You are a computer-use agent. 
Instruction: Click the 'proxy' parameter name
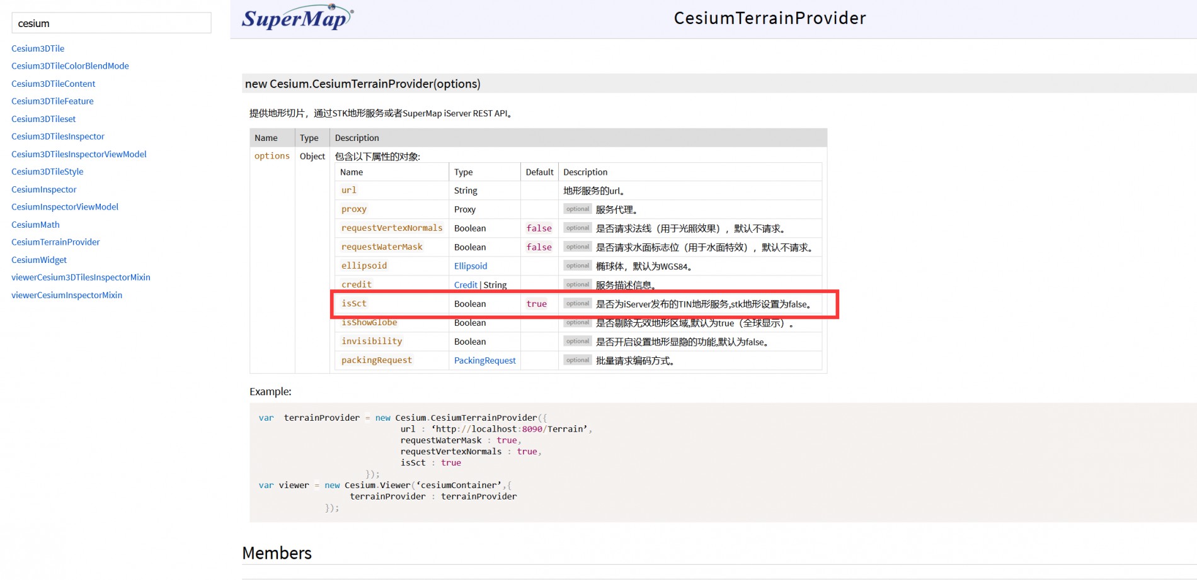click(354, 209)
